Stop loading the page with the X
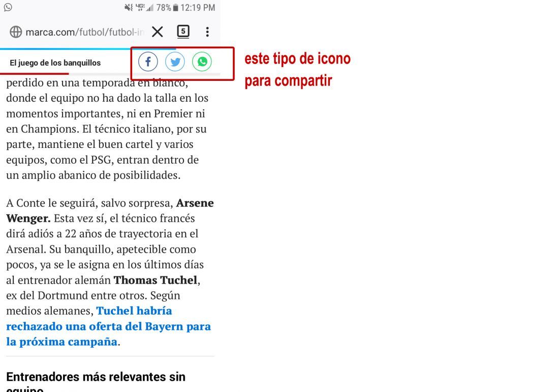This screenshot has height=392, width=559. (157, 32)
